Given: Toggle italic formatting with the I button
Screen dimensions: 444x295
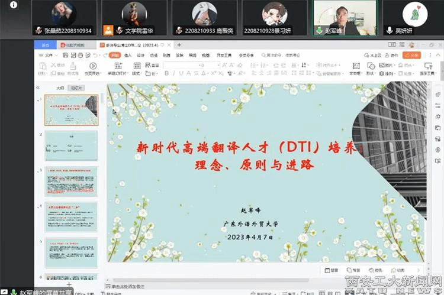Looking at the screenshot, I should coord(174,73).
